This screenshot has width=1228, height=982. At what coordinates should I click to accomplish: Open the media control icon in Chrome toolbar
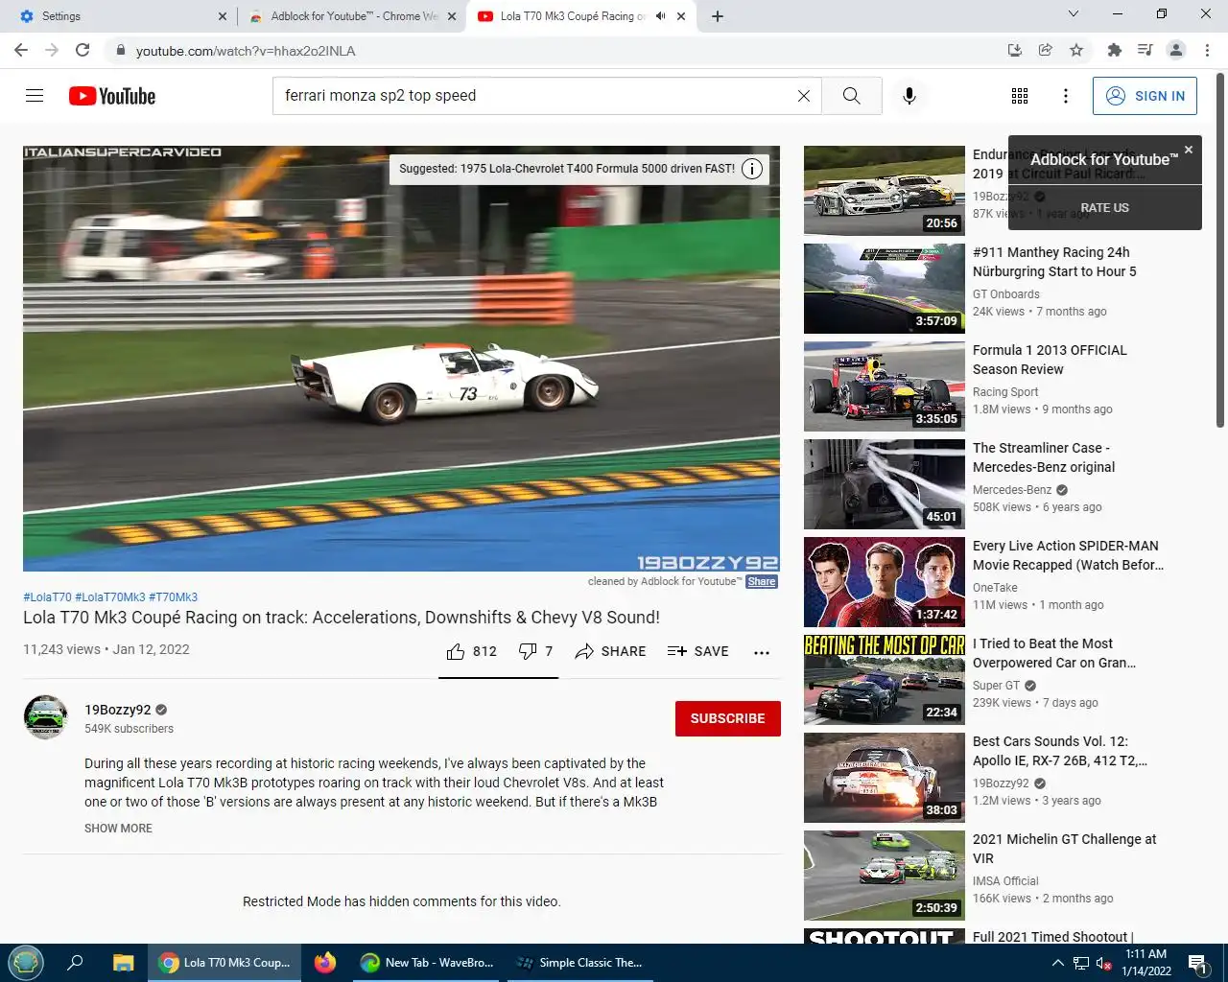pyautogui.click(x=1145, y=50)
